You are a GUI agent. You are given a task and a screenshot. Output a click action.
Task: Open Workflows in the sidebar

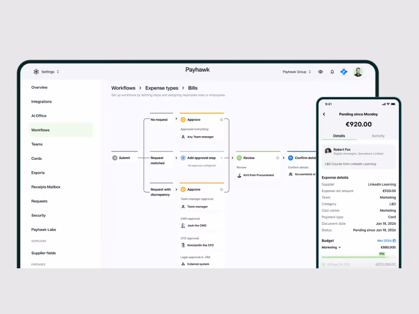[61, 130]
